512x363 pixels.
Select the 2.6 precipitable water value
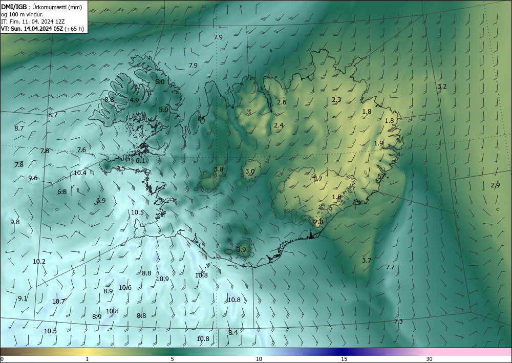click(282, 102)
